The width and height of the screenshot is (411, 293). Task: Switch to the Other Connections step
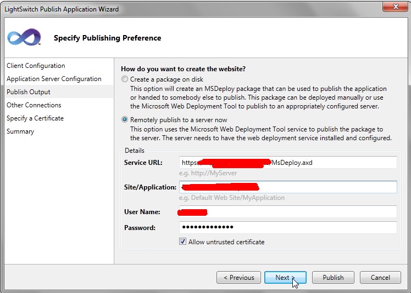(x=34, y=105)
